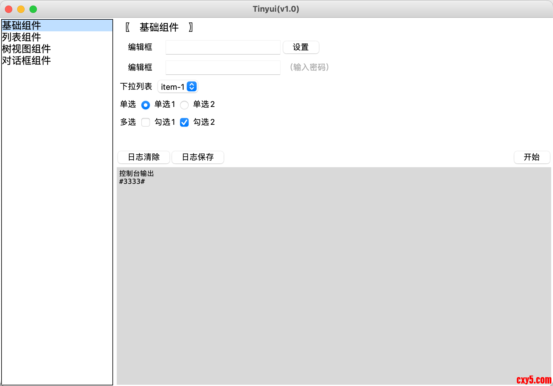
Task: Focus the password 编辑框 input field
Action: [x=223, y=68]
